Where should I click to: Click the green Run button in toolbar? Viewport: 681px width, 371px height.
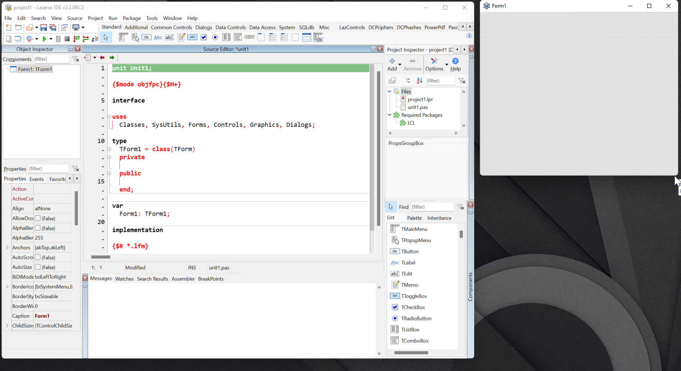44,39
